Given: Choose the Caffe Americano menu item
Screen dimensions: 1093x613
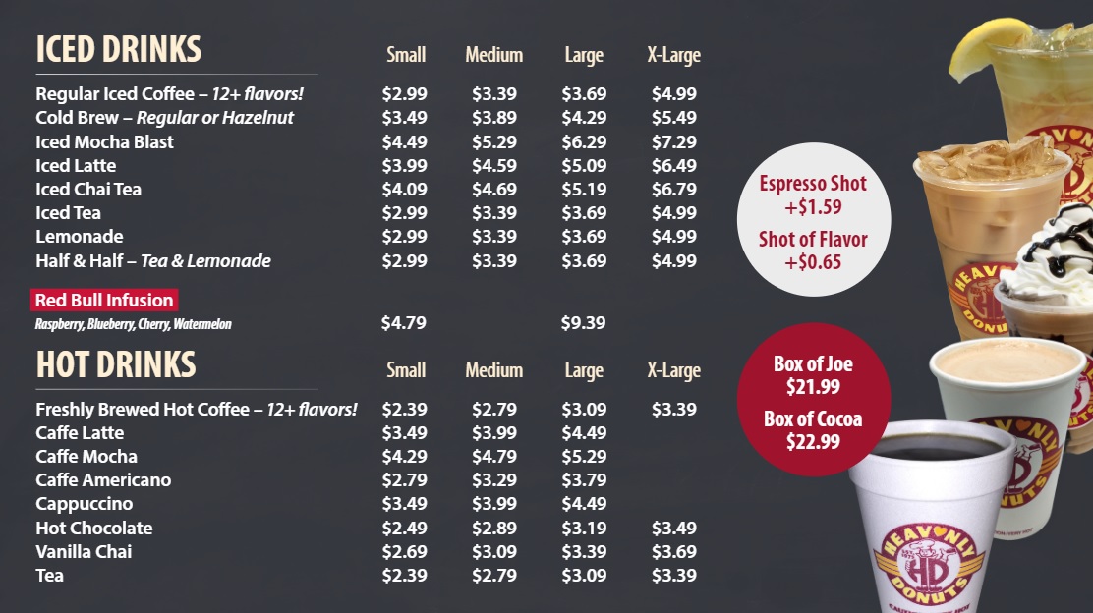Looking at the screenshot, I should pyautogui.click(x=103, y=480).
